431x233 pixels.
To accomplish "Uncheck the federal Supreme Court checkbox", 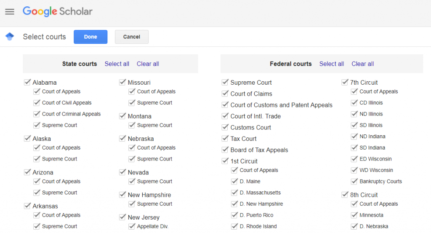I will point(225,82).
